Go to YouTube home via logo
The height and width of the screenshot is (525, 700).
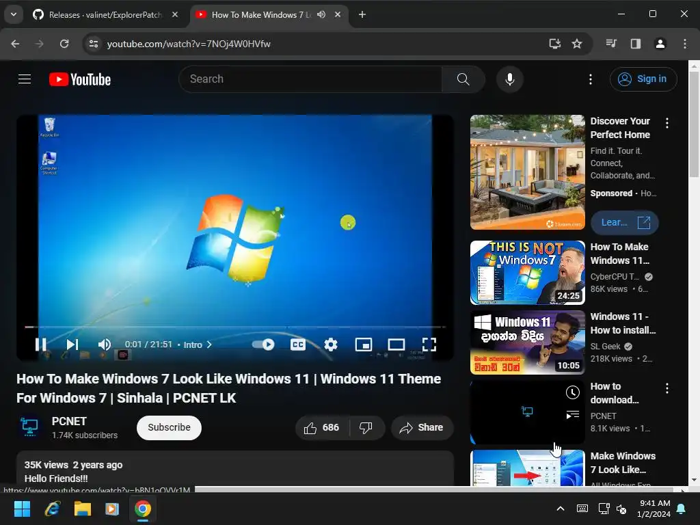(x=80, y=79)
